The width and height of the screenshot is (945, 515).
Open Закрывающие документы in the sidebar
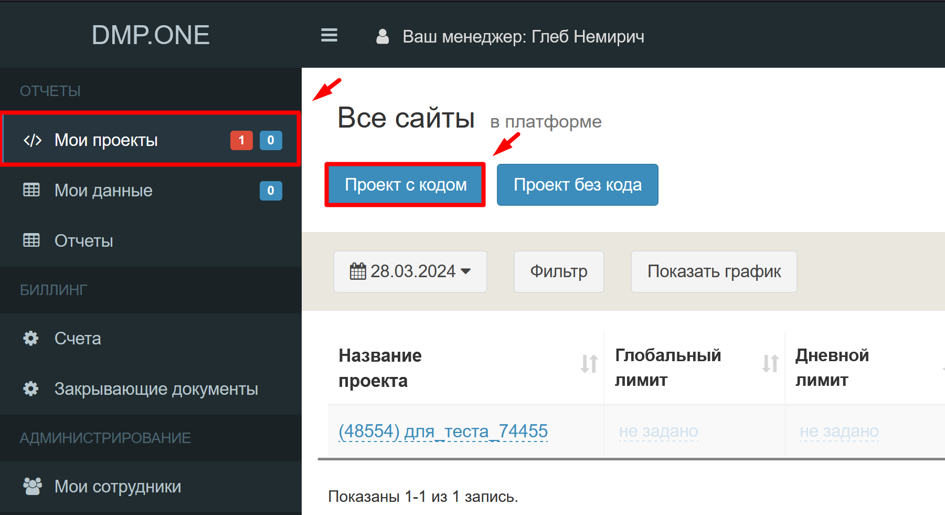(151, 389)
